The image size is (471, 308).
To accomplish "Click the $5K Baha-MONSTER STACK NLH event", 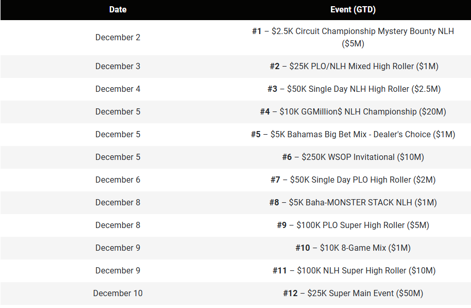I will pos(353,202).
